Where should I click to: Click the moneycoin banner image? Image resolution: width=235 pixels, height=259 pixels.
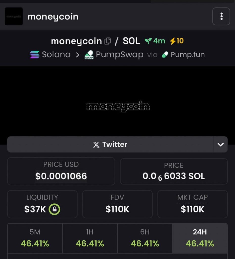(118, 106)
